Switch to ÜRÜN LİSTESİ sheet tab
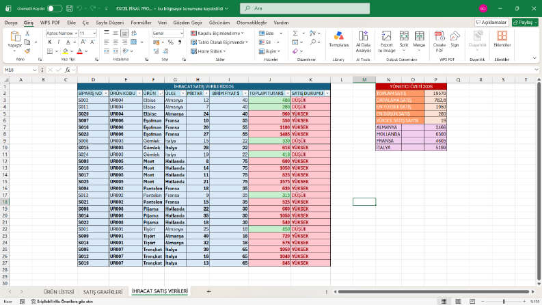The width and height of the screenshot is (542, 305). [59, 292]
